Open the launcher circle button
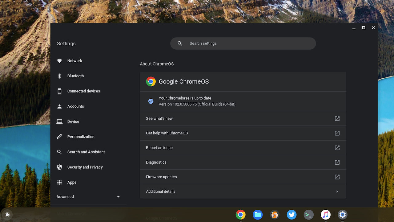 [7, 215]
